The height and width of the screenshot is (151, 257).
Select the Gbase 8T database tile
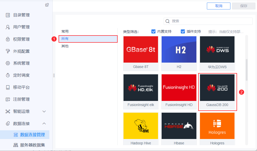[141, 53]
